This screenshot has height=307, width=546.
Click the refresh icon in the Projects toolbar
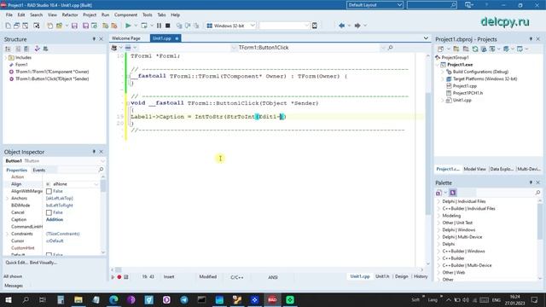[475, 49]
